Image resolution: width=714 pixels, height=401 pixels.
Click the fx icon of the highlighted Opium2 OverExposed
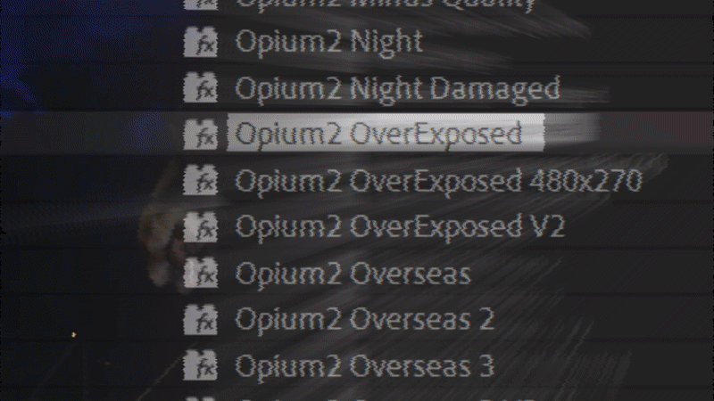(x=200, y=135)
